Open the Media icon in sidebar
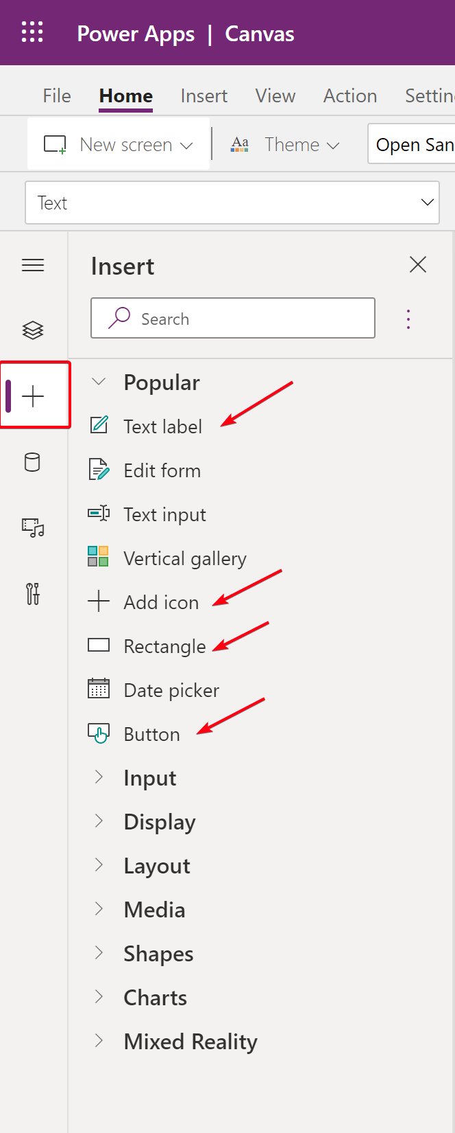Screen dimensions: 455x1133 point(33,527)
